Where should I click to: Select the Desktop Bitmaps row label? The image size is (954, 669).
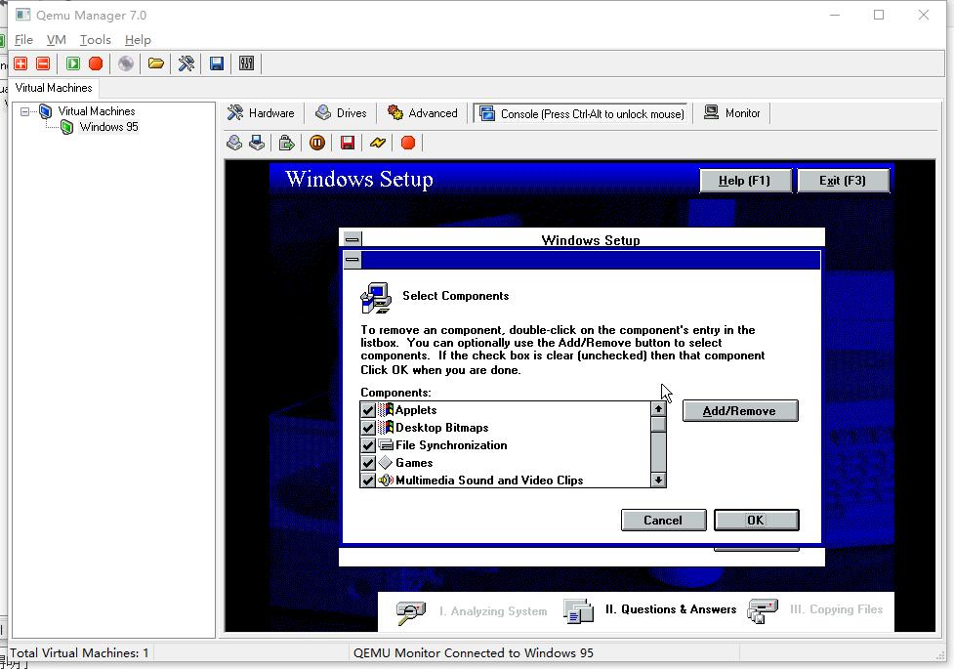441,428
